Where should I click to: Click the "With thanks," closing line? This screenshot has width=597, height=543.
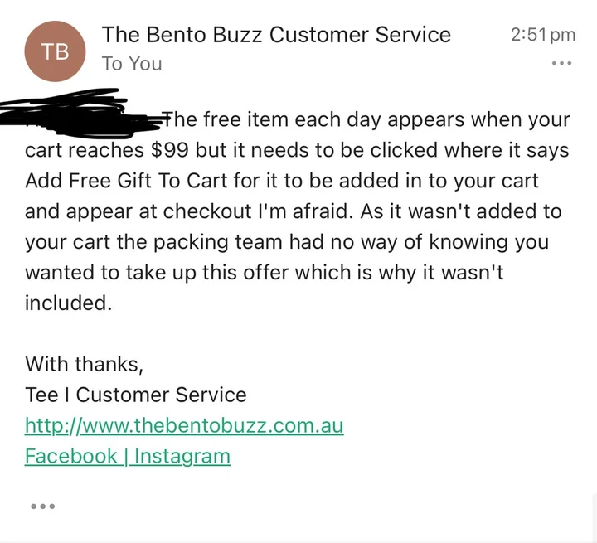click(x=85, y=364)
